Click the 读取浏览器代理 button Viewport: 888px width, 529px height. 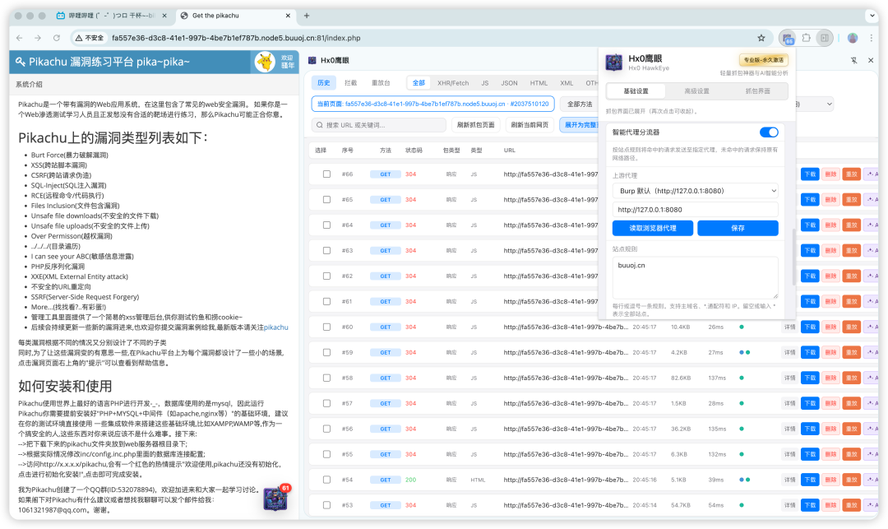[652, 228]
